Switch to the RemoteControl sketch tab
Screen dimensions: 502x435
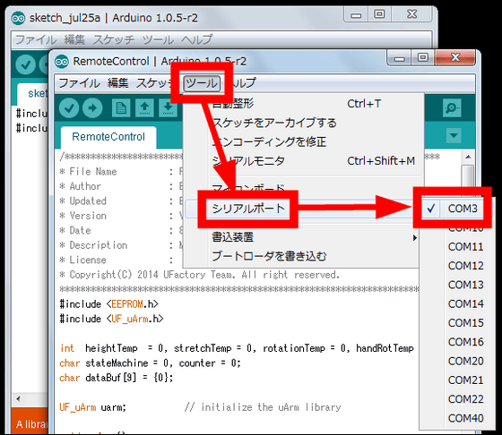108,137
